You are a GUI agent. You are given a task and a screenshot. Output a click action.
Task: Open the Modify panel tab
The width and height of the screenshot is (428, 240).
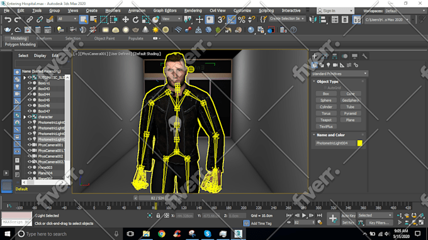pyautogui.click(x=325, y=56)
